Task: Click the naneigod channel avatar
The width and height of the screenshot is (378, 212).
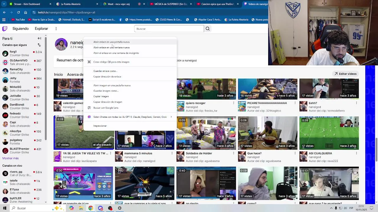Action: 61,44
